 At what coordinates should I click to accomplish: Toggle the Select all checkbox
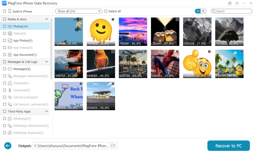click(106, 11)
